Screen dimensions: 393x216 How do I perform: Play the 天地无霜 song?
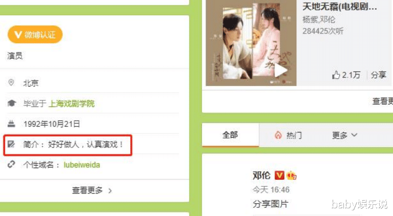(280, 71)
